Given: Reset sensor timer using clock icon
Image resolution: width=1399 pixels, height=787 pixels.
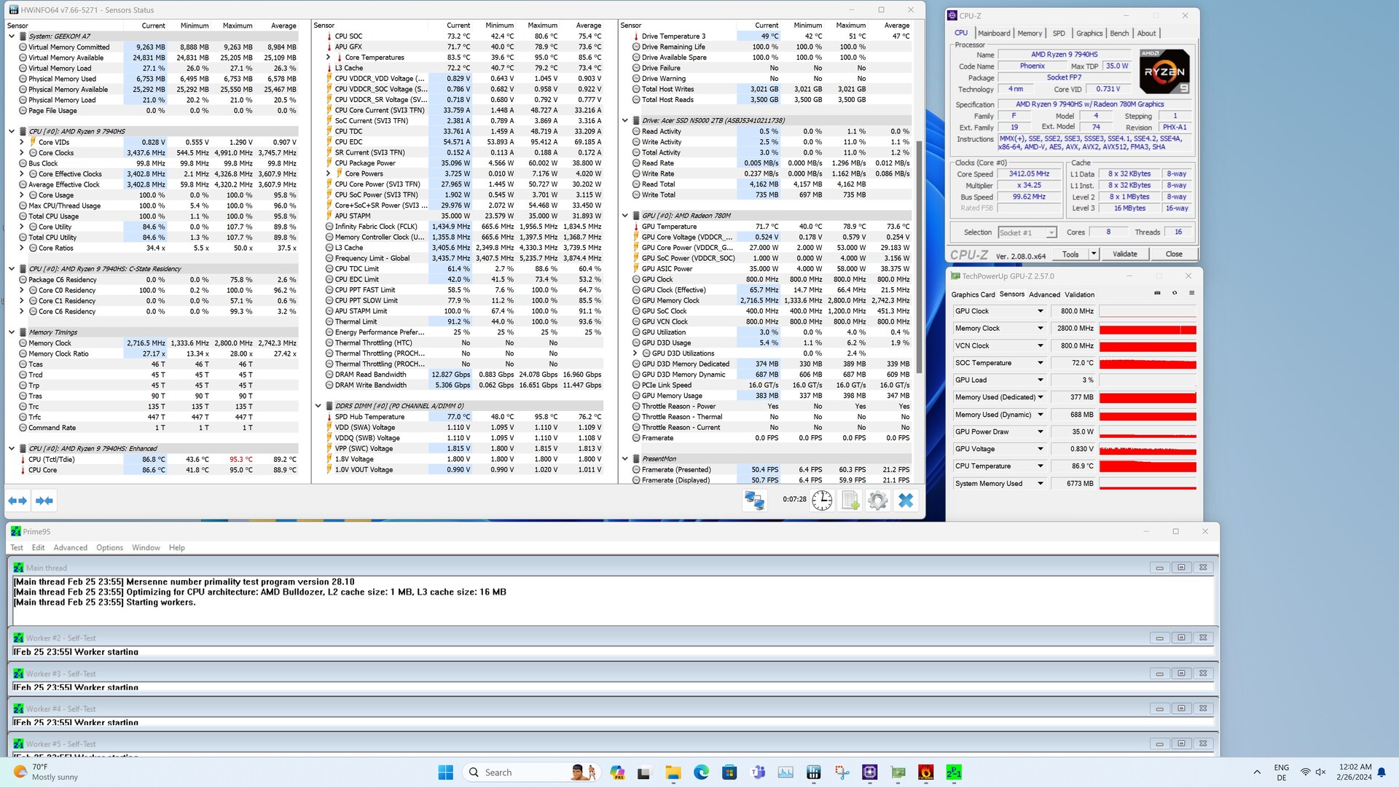Looking at the screenshot, I should (822, 500).
